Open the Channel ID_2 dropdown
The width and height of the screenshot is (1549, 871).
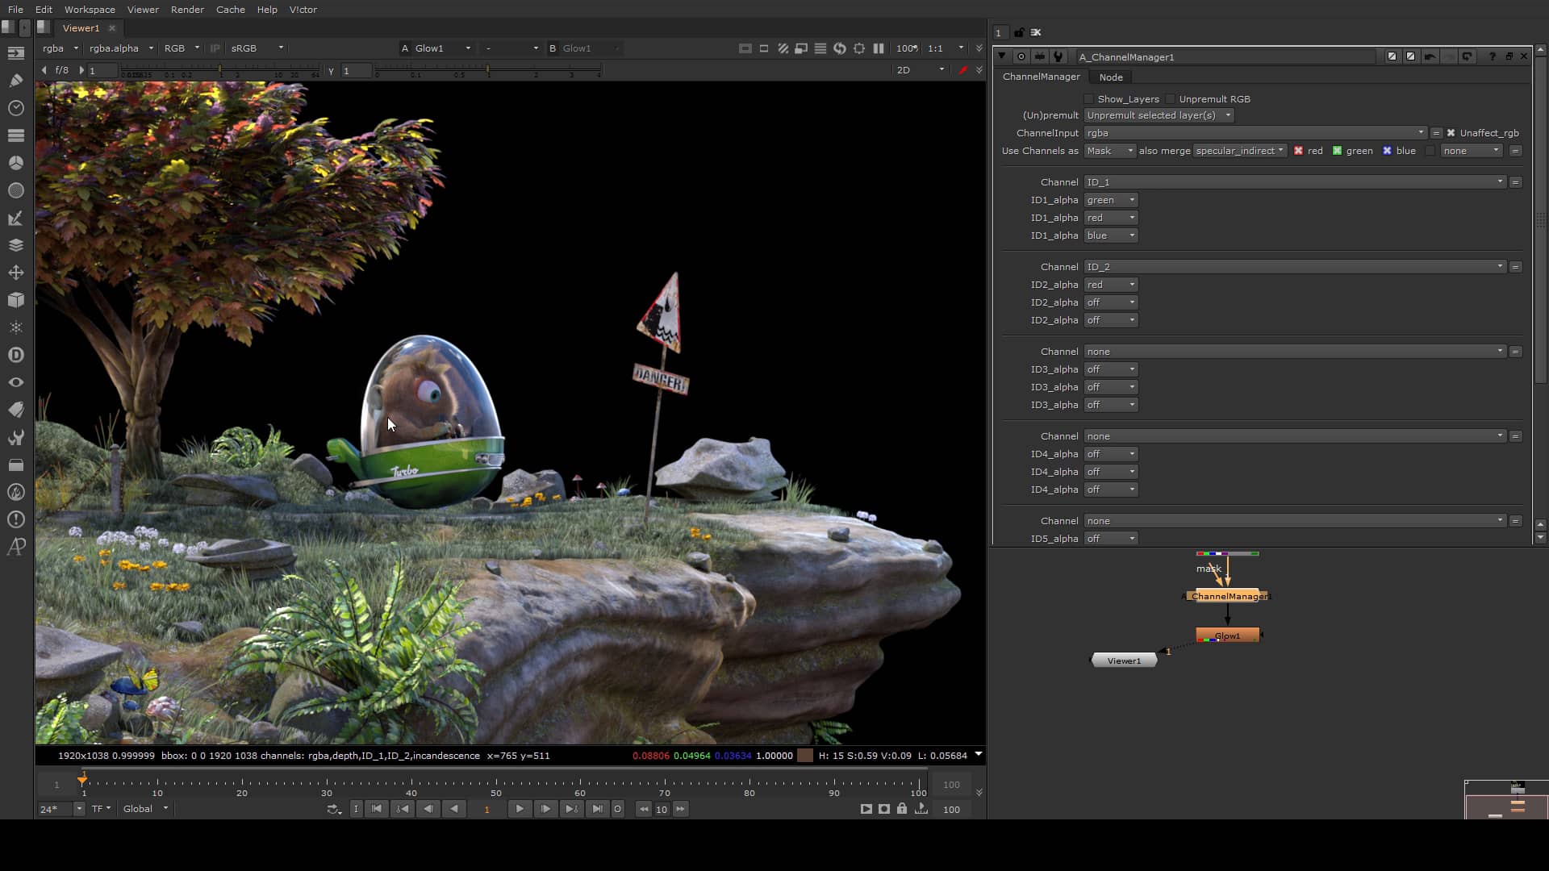point(1295,267)
